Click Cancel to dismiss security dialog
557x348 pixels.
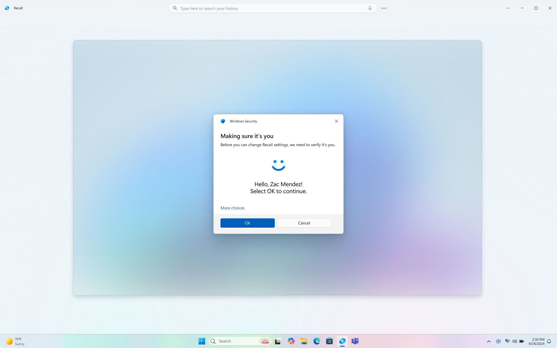pos(304,222)
